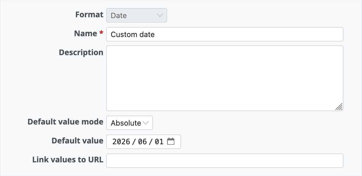
Task: Click the Link values to URL label
Action: tap(68, 160)
